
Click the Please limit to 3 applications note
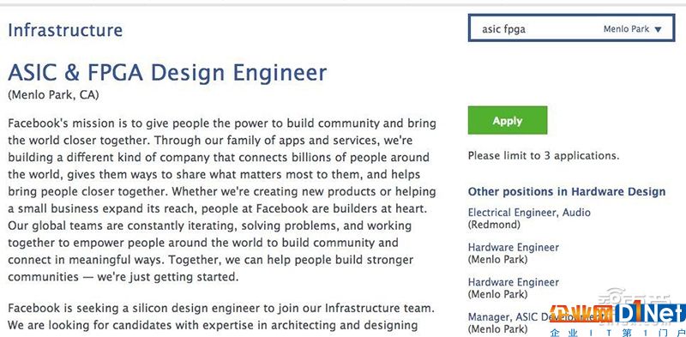pos(544,155)
